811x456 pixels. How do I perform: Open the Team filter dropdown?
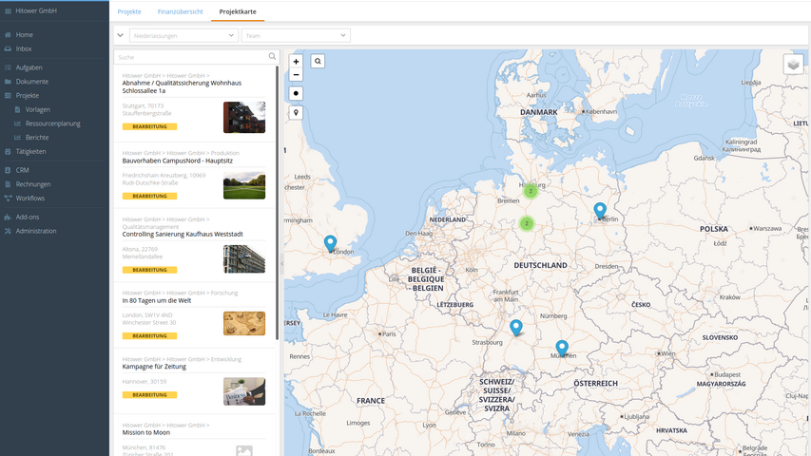click(296, 35)
